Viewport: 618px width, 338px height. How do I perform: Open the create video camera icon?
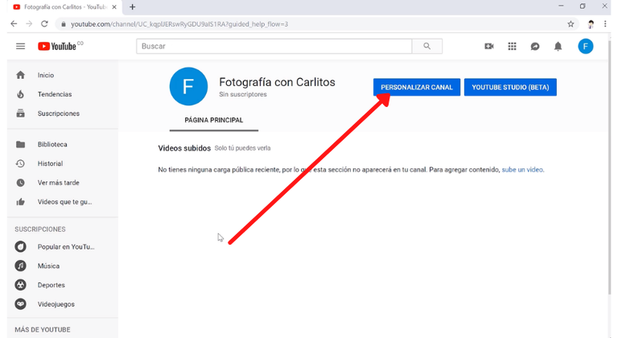(489, 46)
